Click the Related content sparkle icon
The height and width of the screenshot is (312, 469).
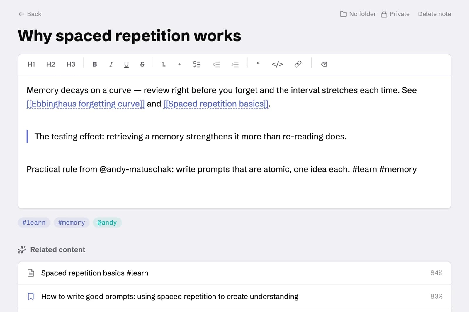tap(22, 250)
